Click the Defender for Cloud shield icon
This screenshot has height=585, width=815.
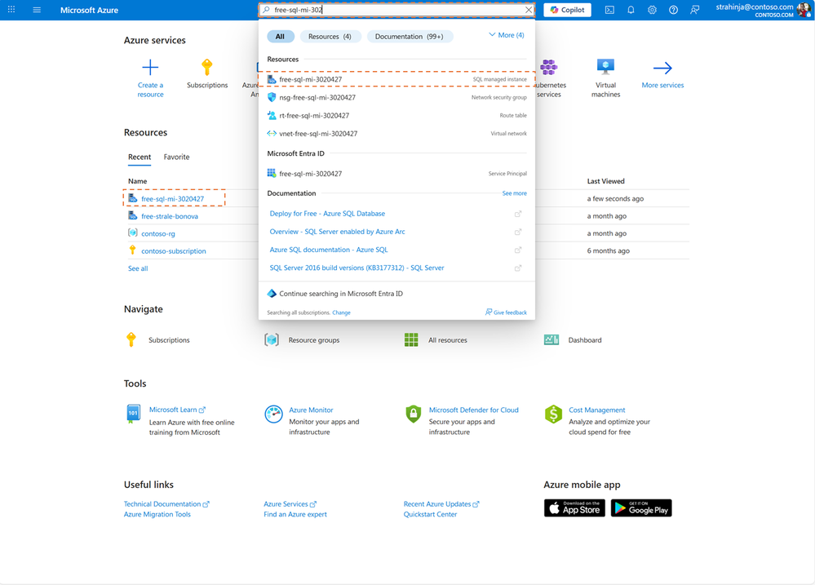point(414,414)
